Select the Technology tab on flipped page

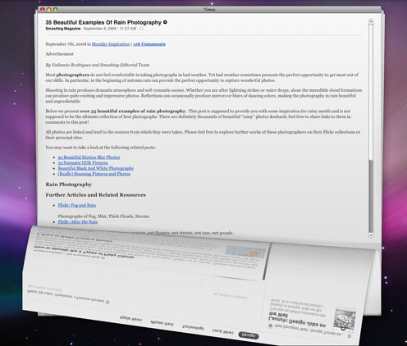[193, 327]
